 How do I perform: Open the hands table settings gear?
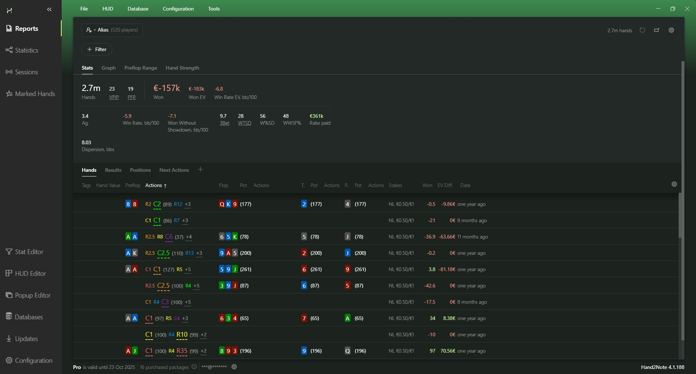click(674, 184)
